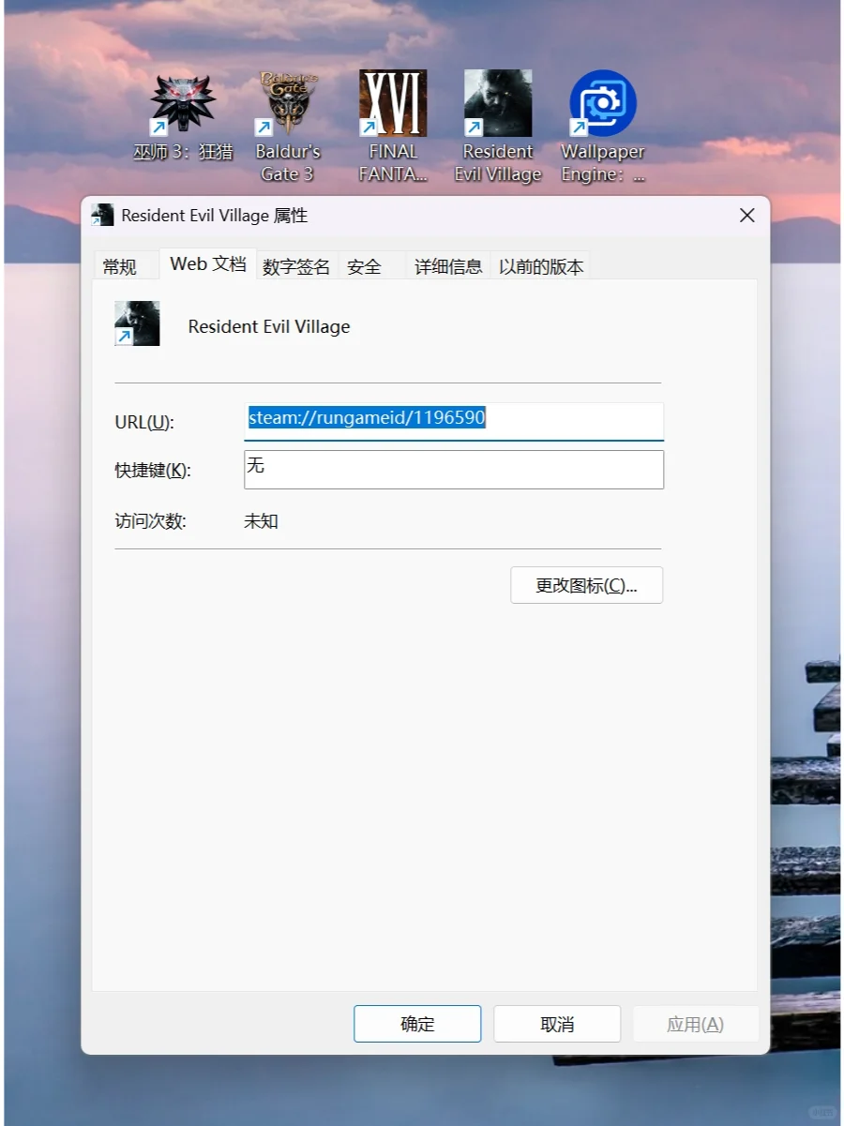Viewport: 844px width, 1126px height.
Task: Open the 数字签名 tab
Action: point(294,265)
